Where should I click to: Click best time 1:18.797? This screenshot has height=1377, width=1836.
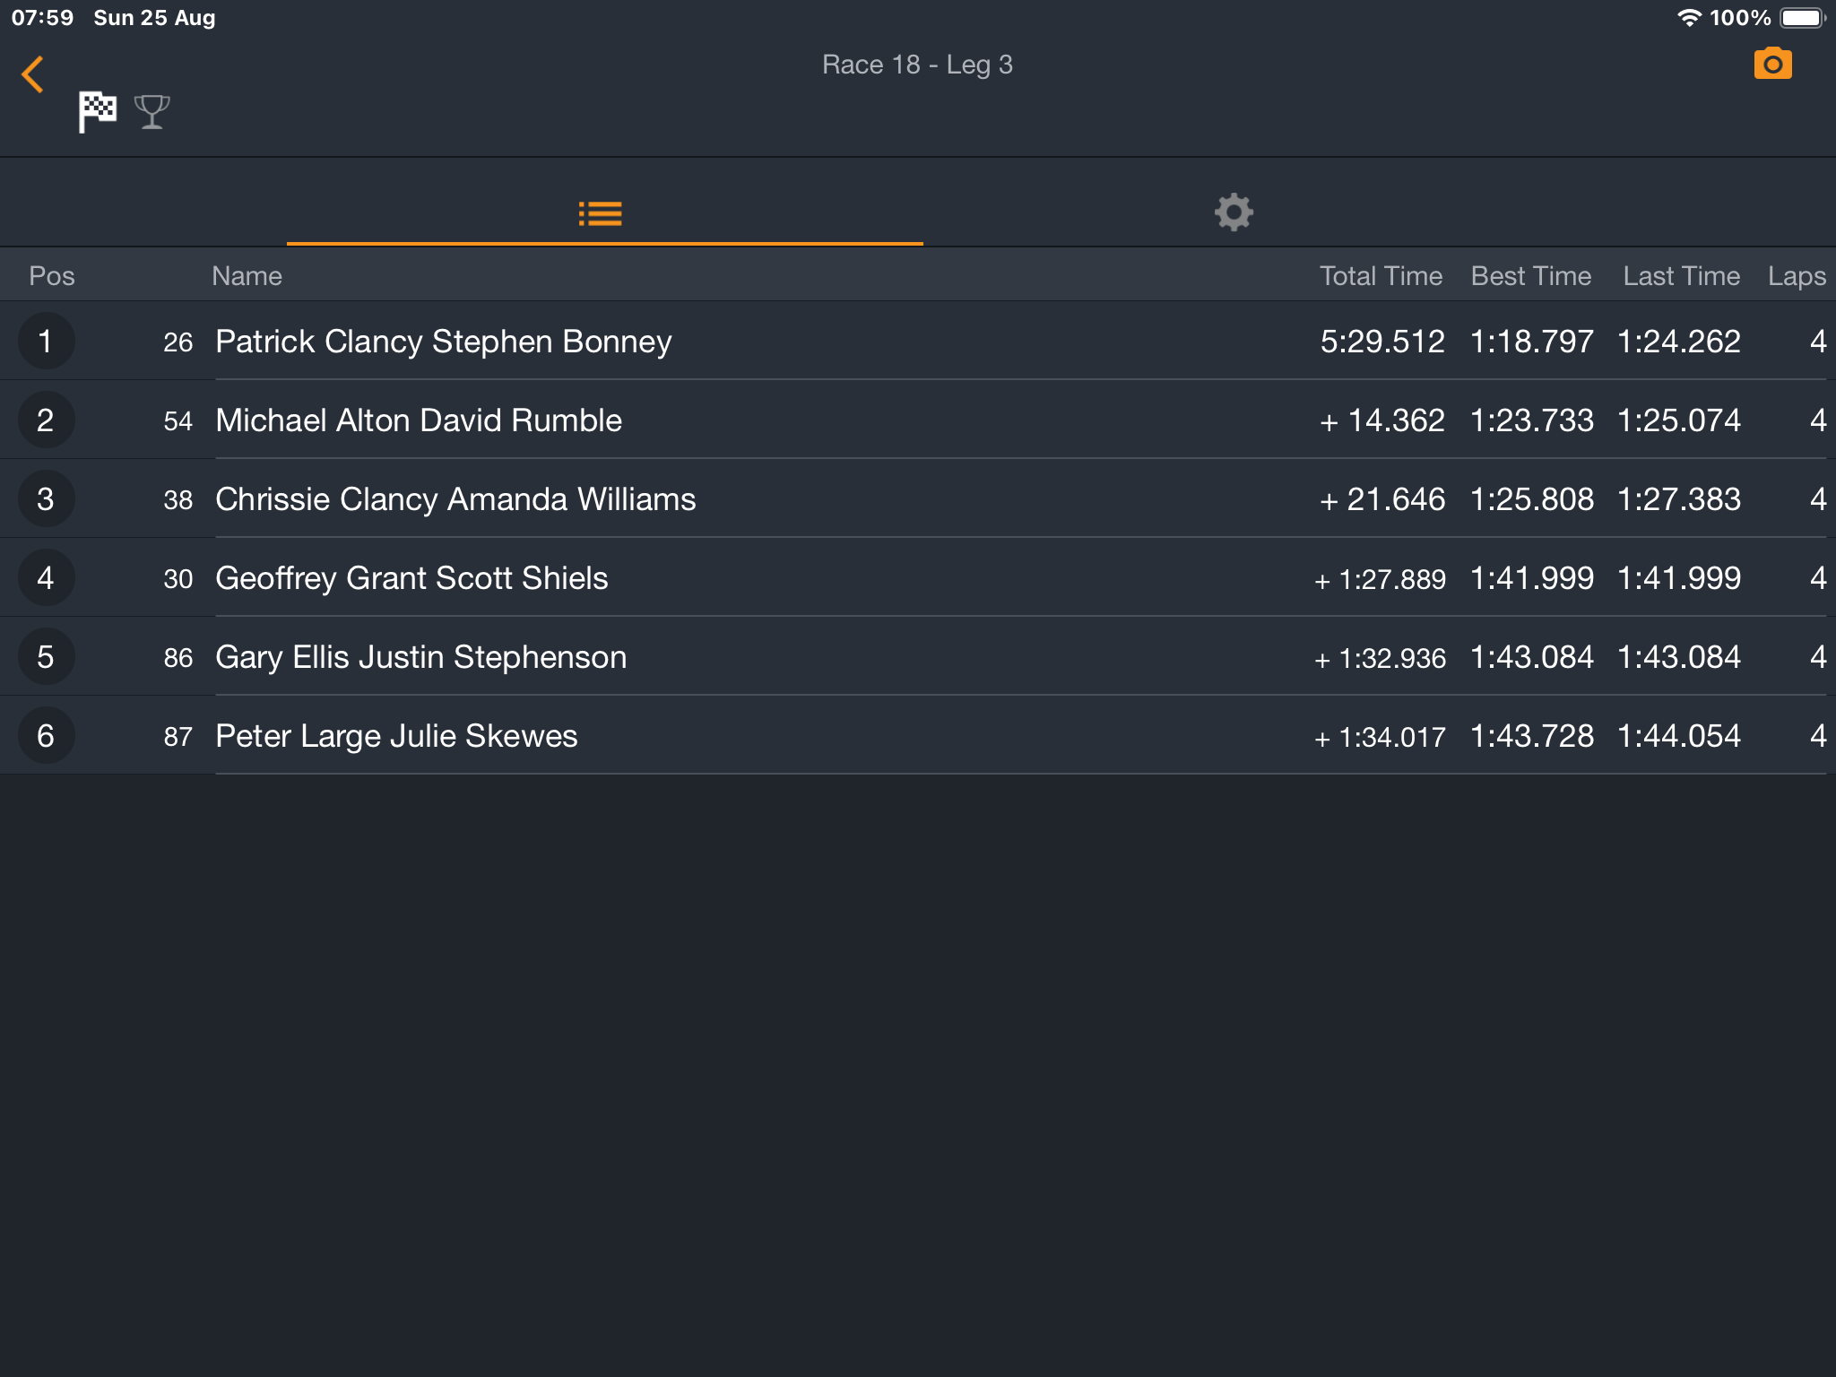tap(1532, 342)
